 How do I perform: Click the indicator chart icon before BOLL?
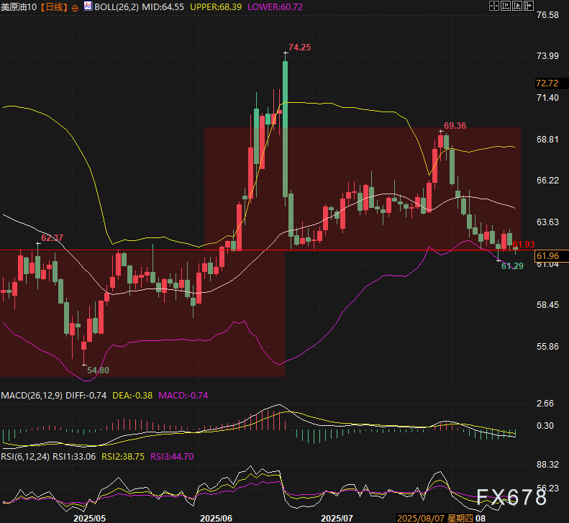[88, 6]
